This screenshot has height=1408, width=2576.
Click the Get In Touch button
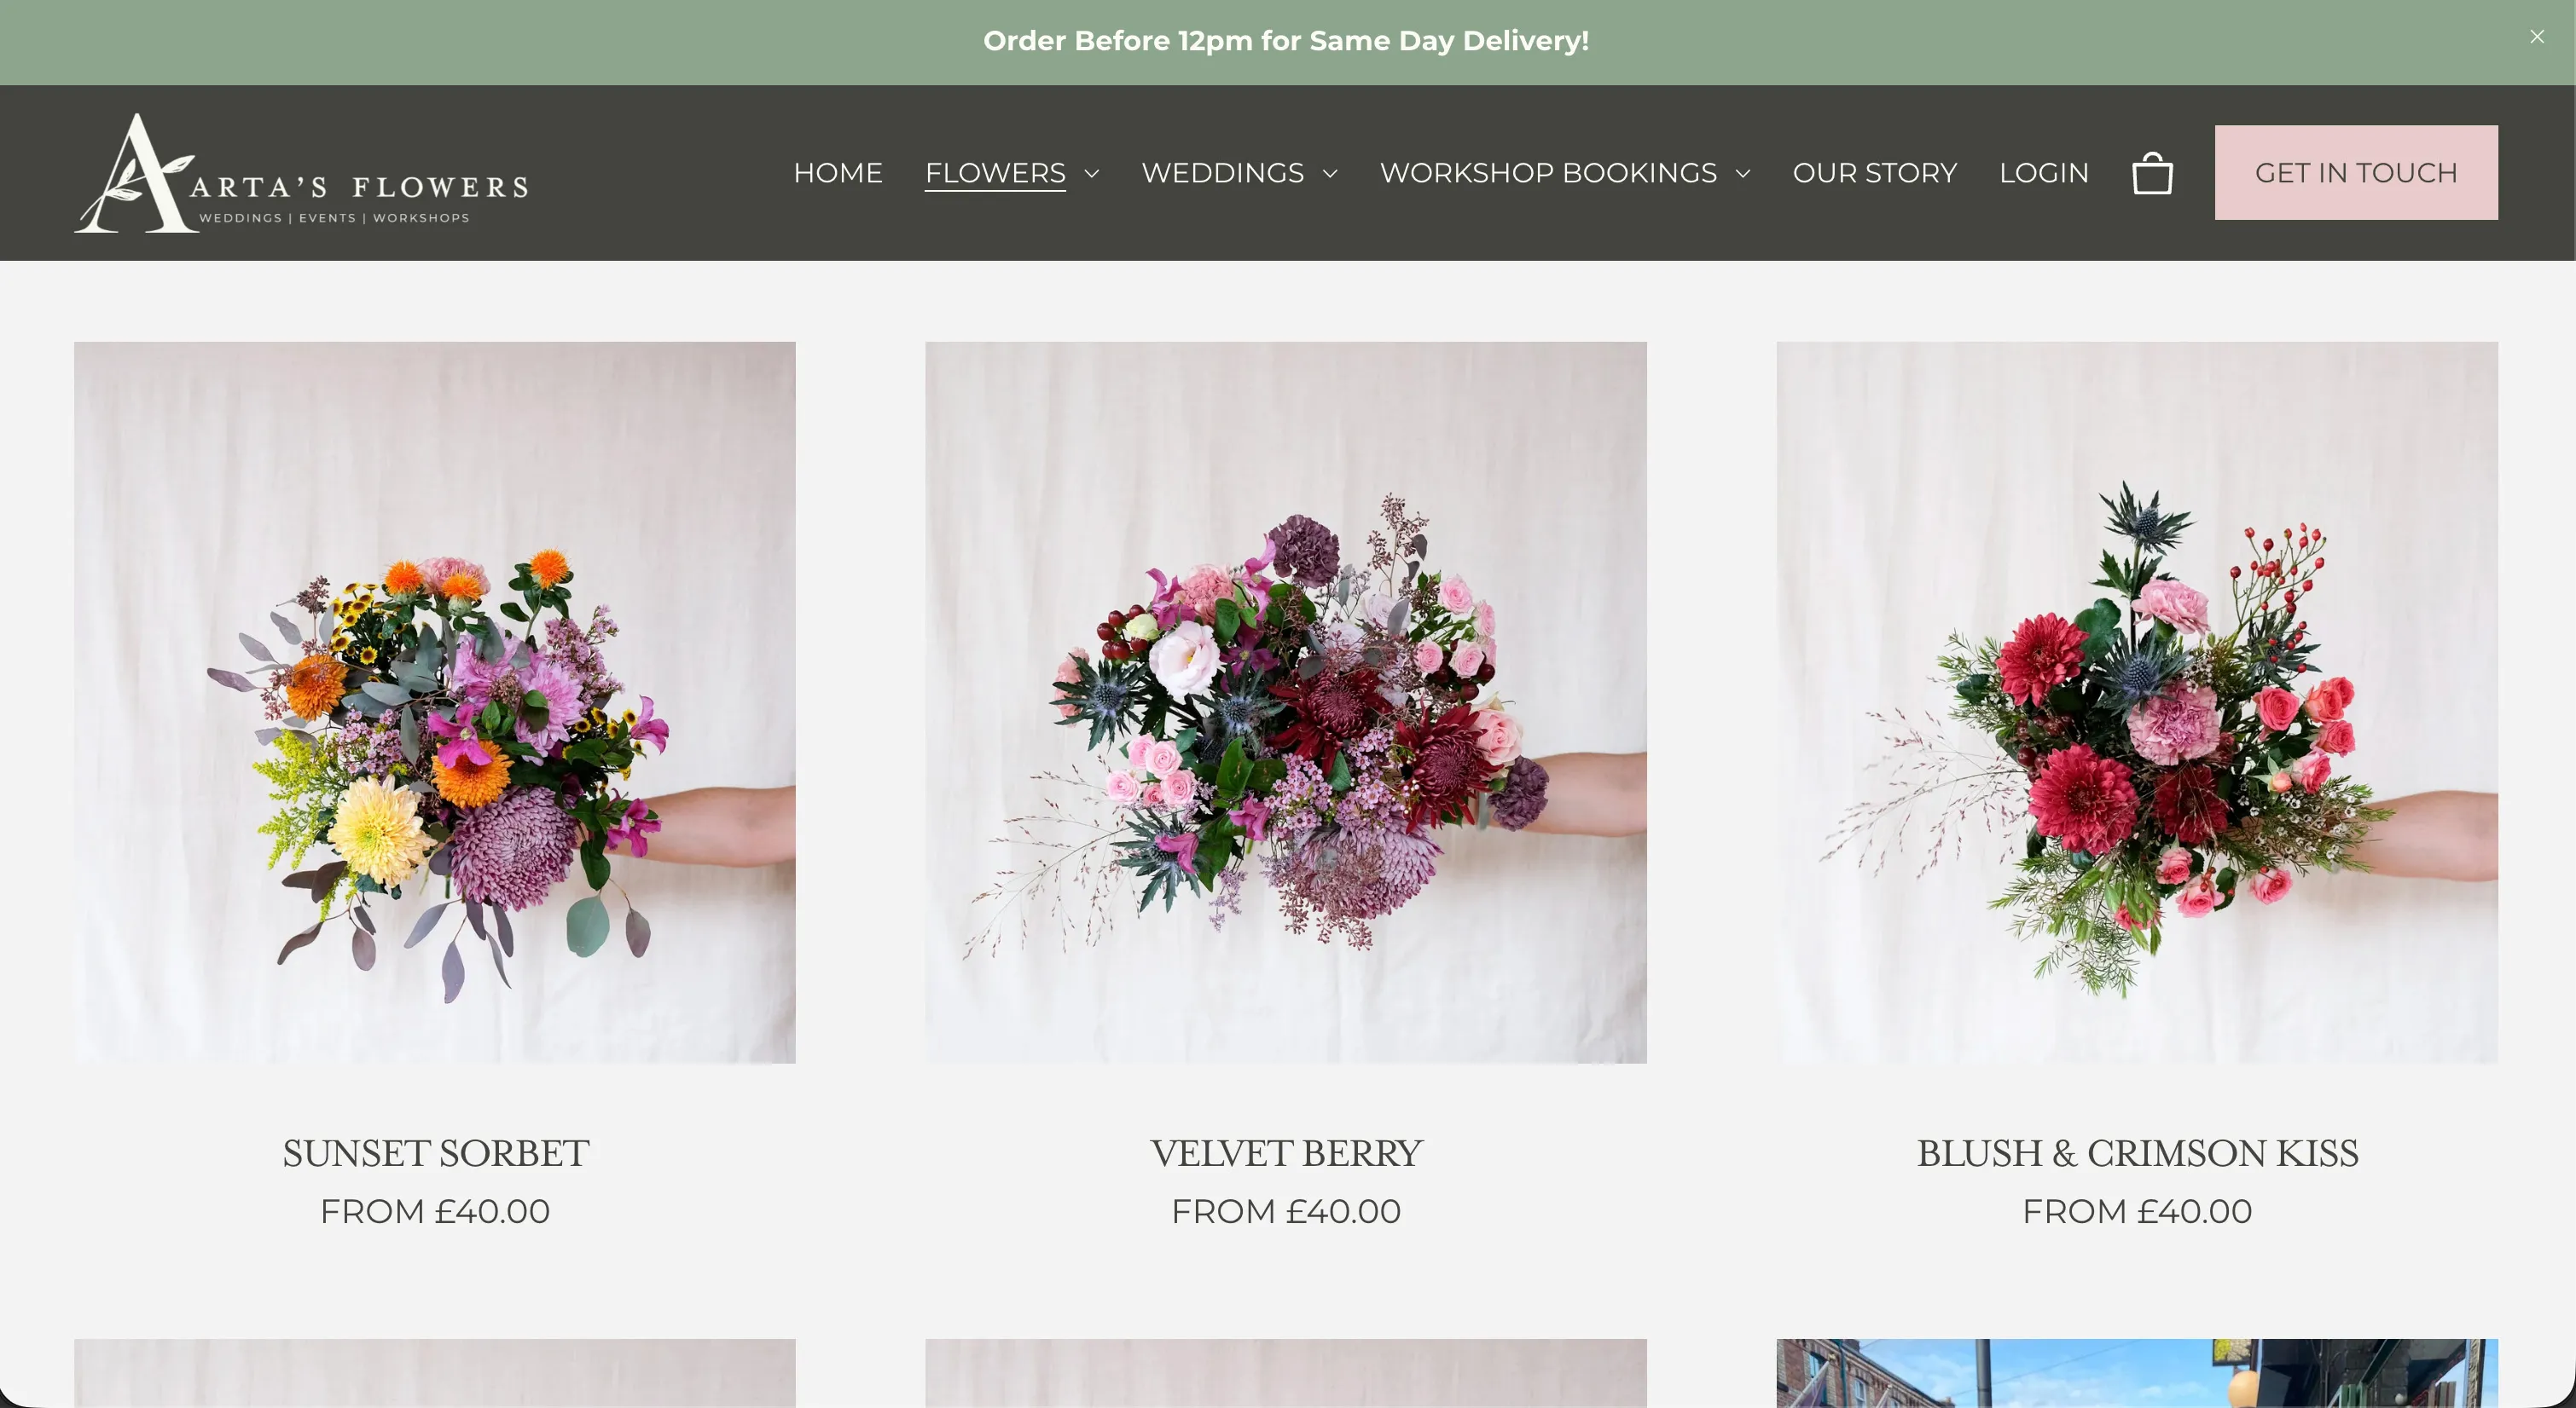(2356, 173)
